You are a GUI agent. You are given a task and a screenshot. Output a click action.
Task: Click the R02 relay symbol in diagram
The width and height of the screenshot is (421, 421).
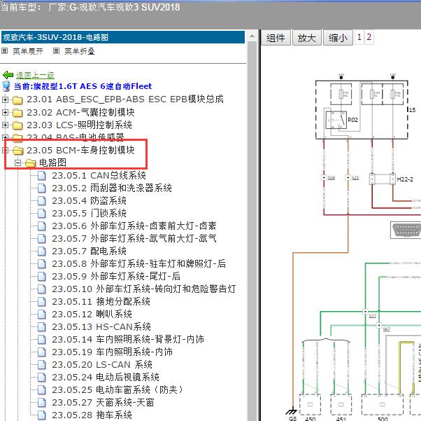(x=336, y=120)
